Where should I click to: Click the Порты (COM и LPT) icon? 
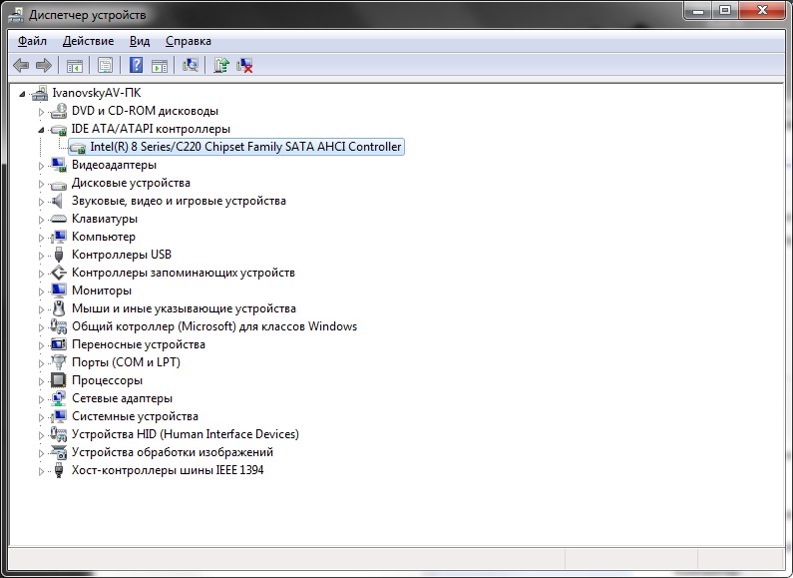59,362
